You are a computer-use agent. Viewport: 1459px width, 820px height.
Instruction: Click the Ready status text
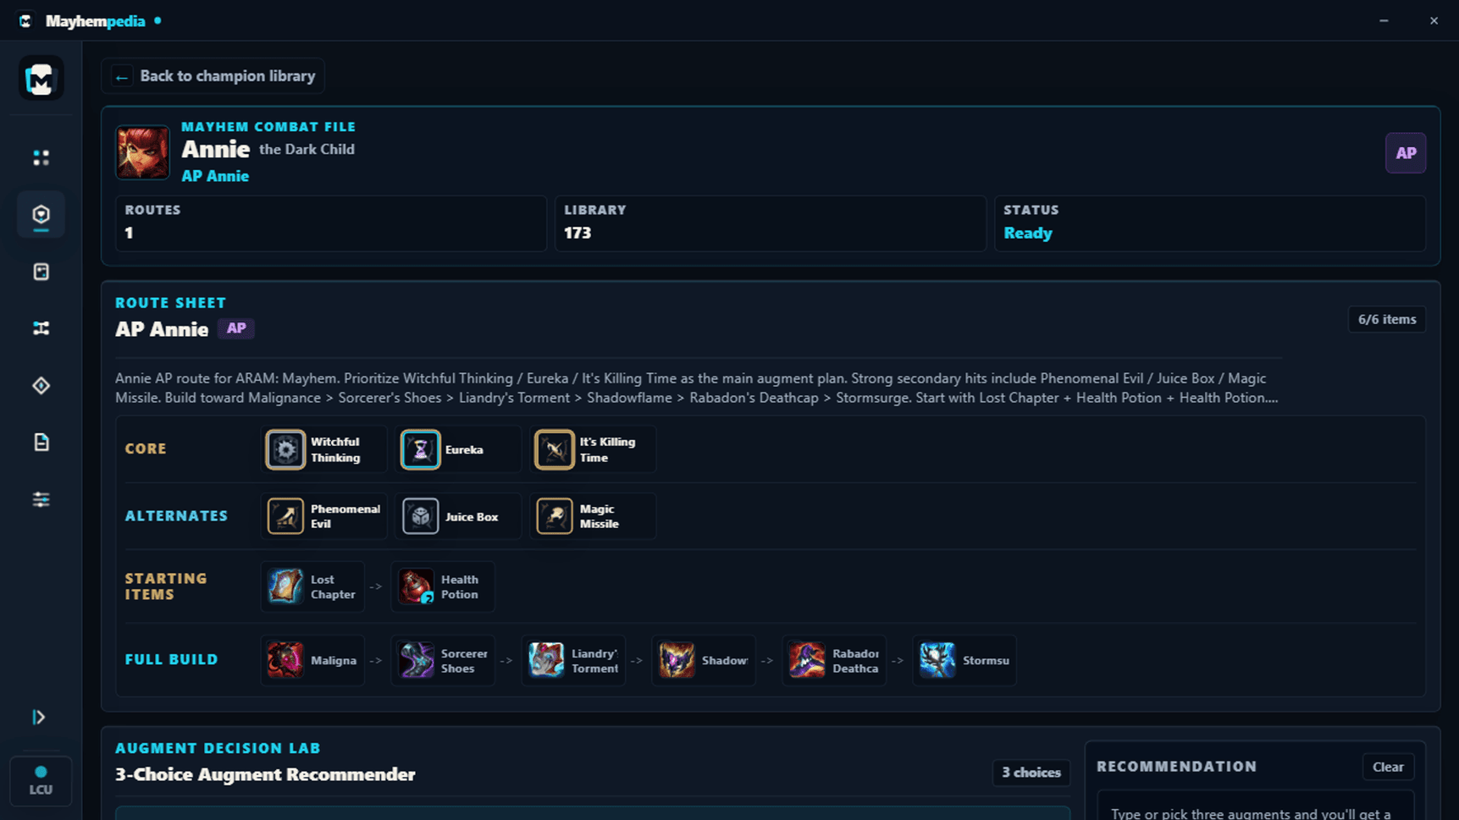1028,234
